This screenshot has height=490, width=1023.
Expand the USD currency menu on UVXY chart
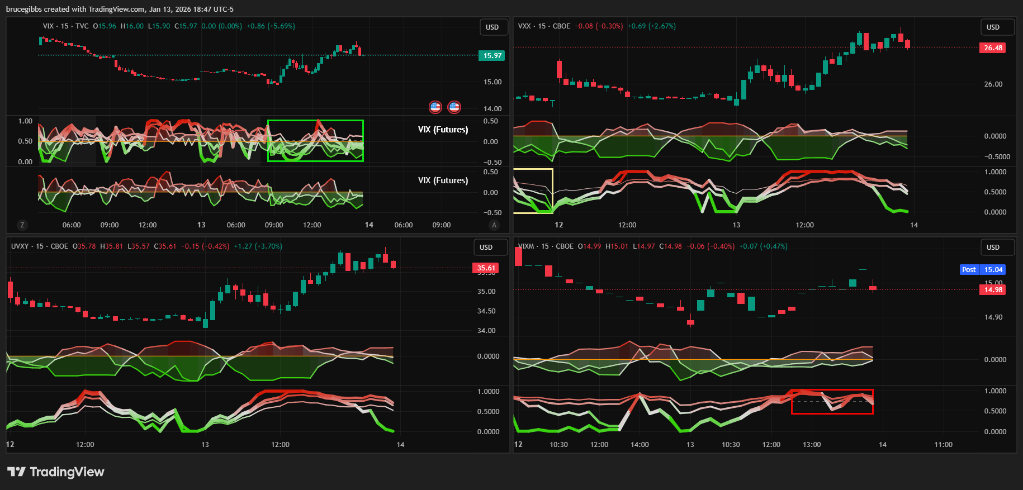[x=486, y=248]
